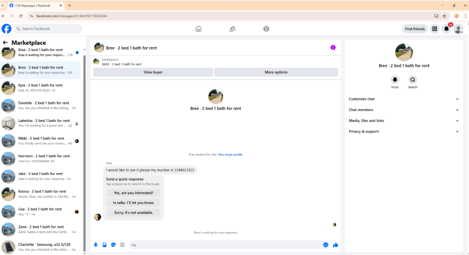Send quick response 'Yes, are you interested?'
The width and height of the screenshot is (469, 255).
133,193
